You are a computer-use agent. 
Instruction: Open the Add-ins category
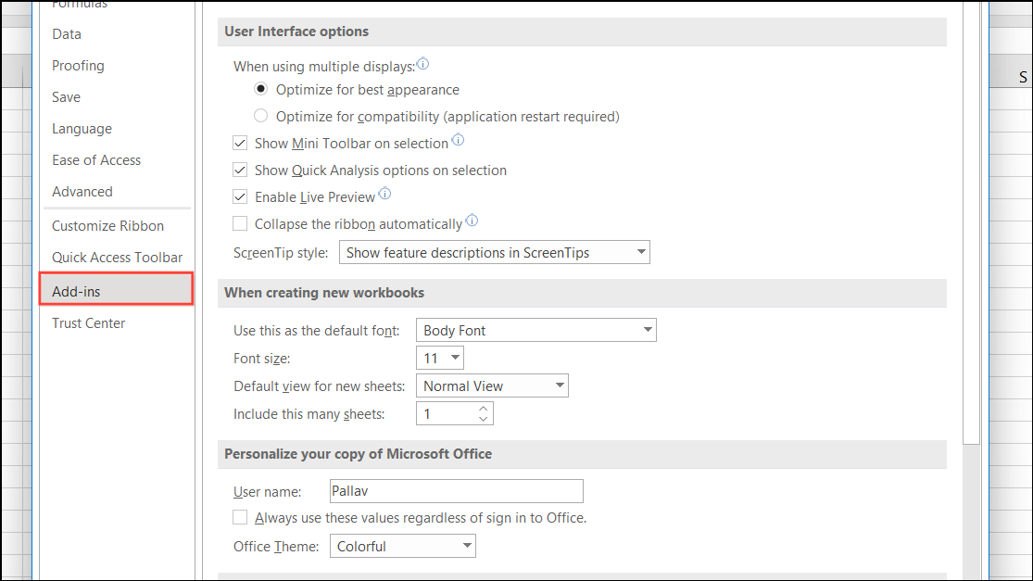116,291
